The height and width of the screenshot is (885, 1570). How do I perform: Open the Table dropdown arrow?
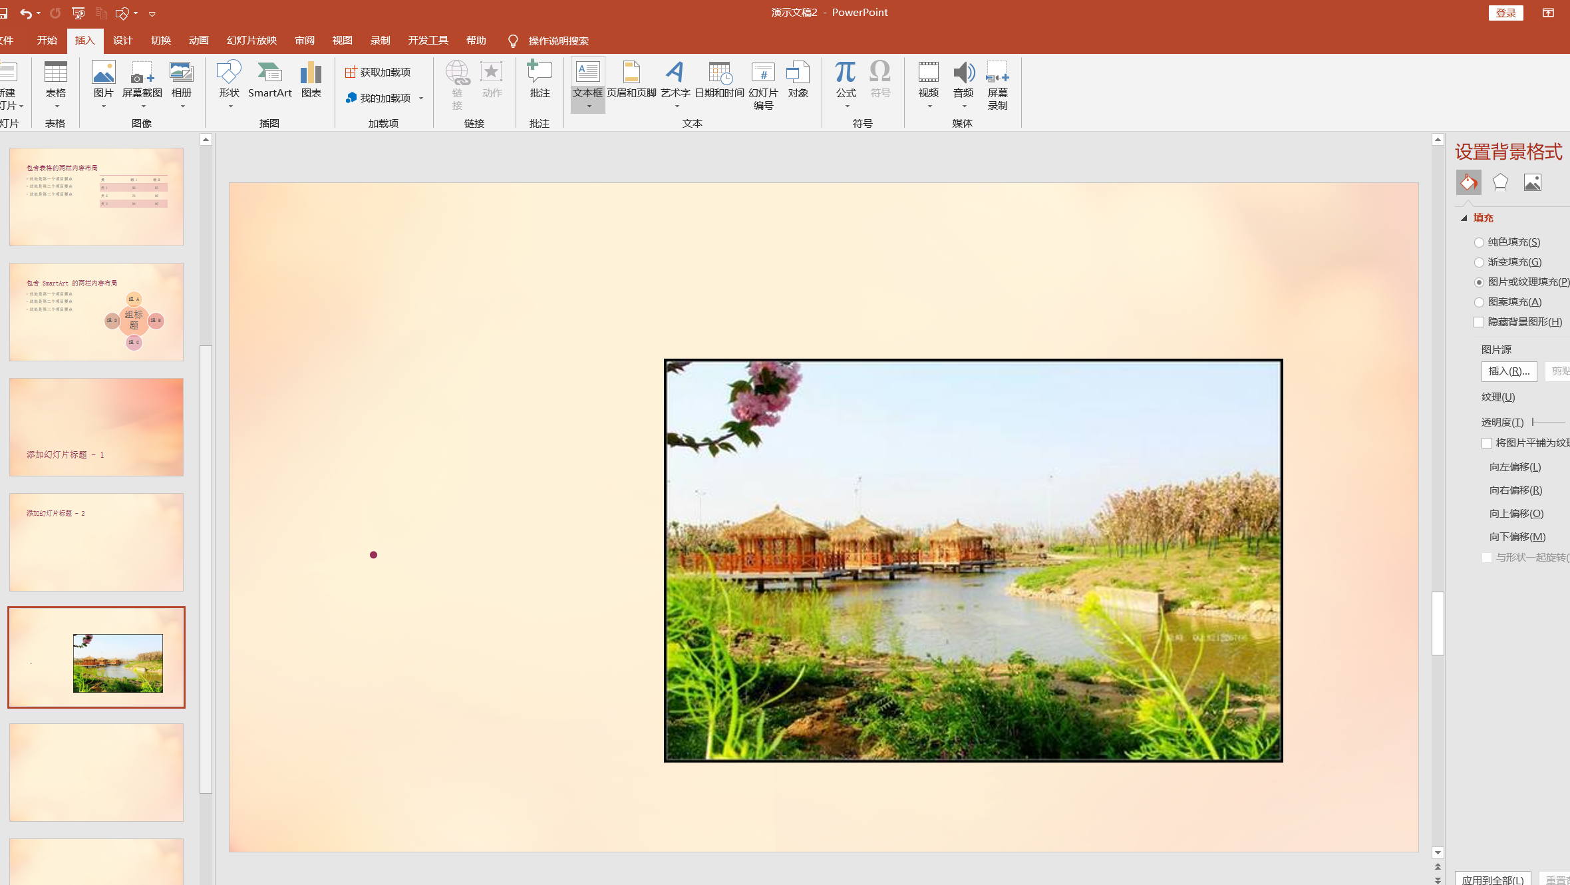pyautogui.click(x=57, y=106)
